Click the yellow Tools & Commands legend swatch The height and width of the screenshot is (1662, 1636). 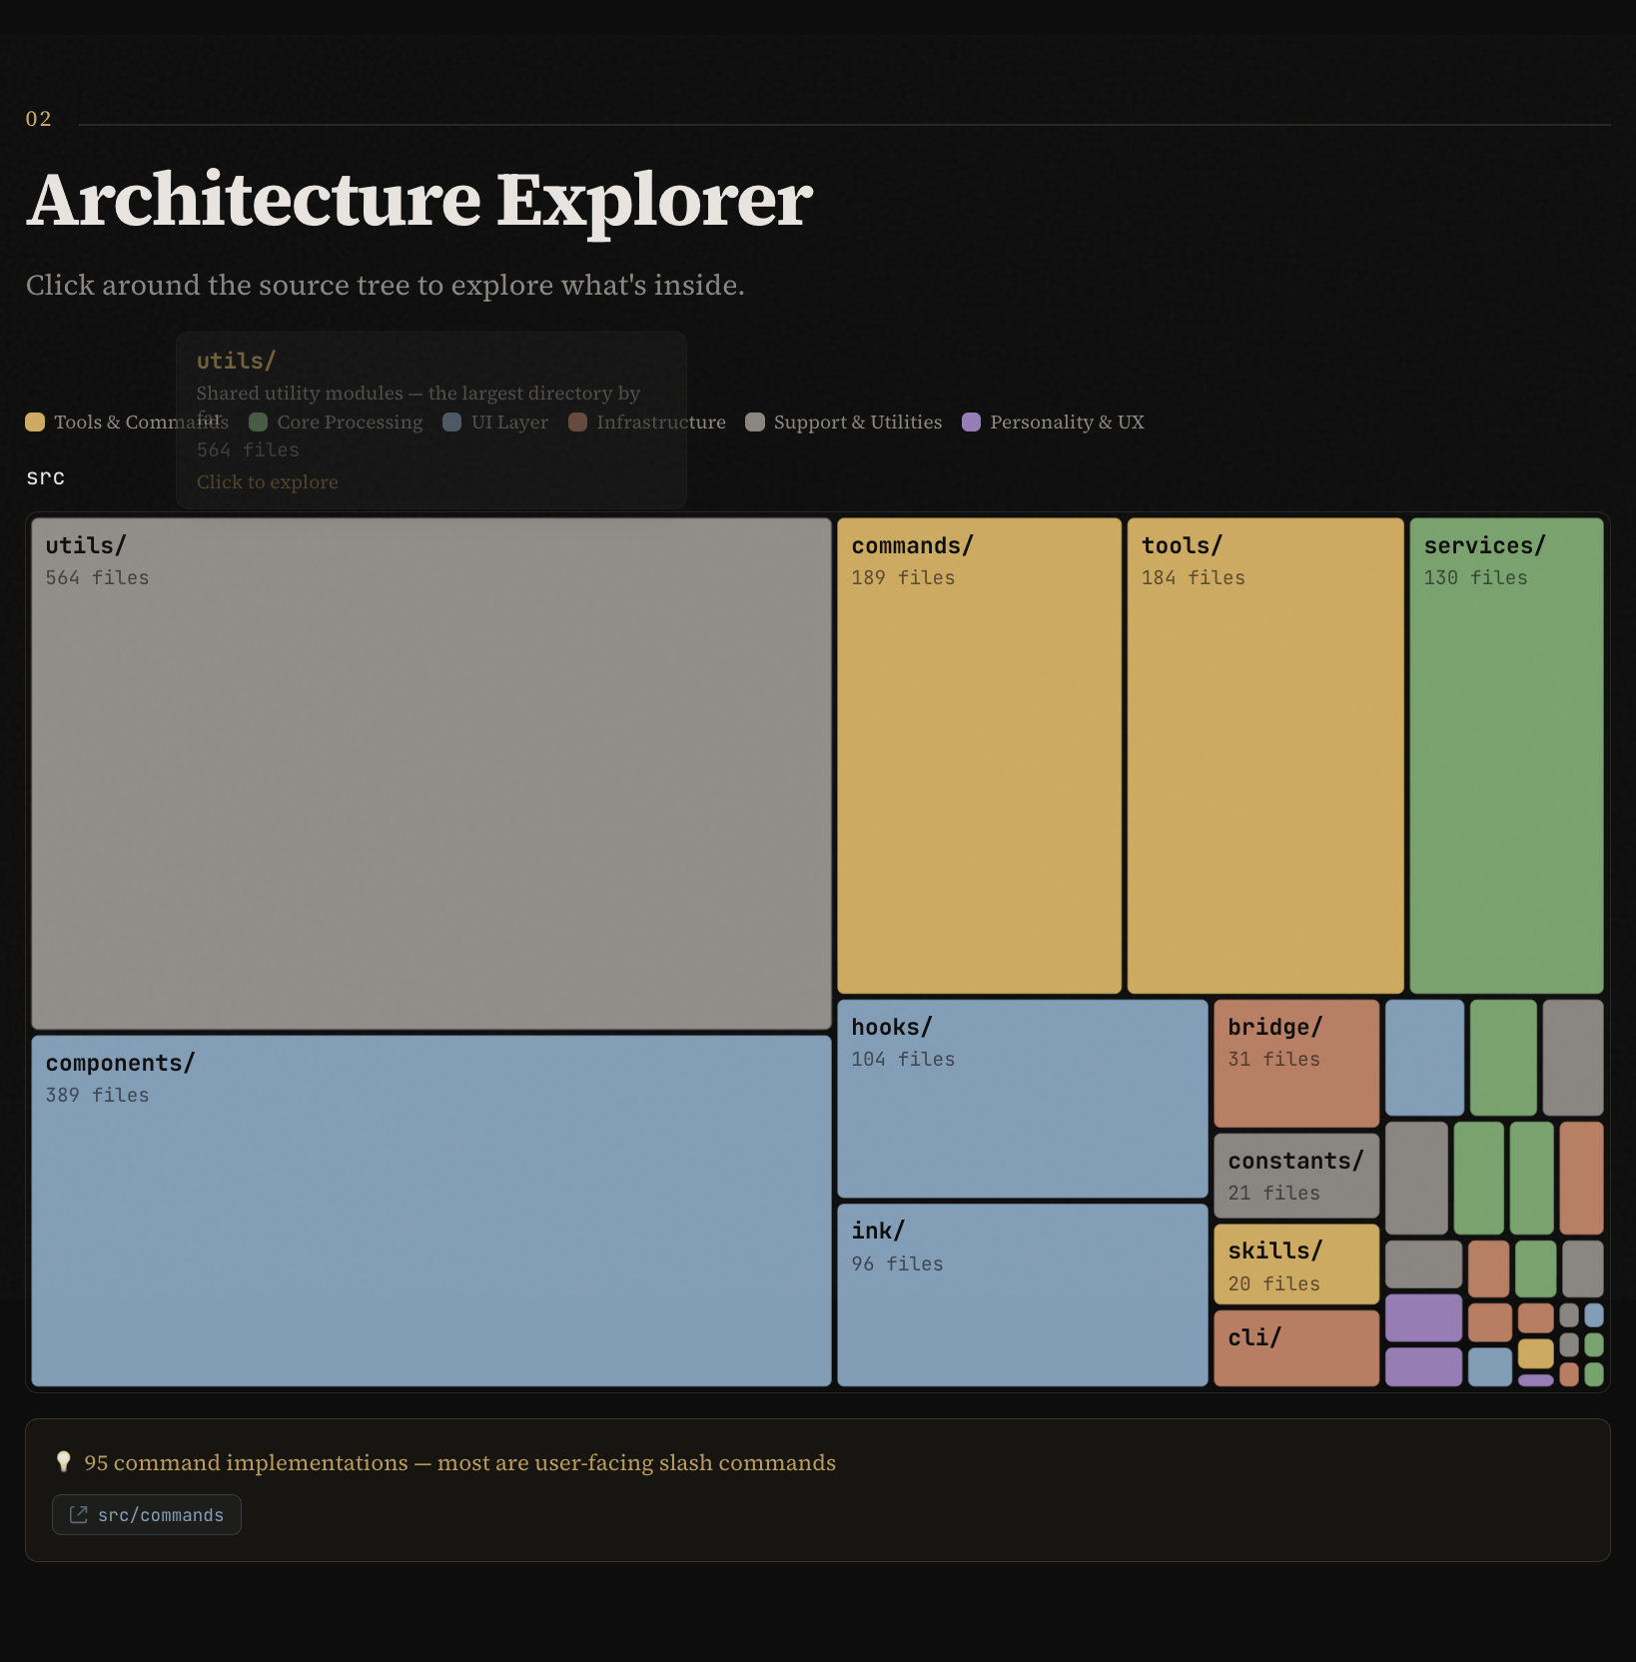tap(35, 422)
